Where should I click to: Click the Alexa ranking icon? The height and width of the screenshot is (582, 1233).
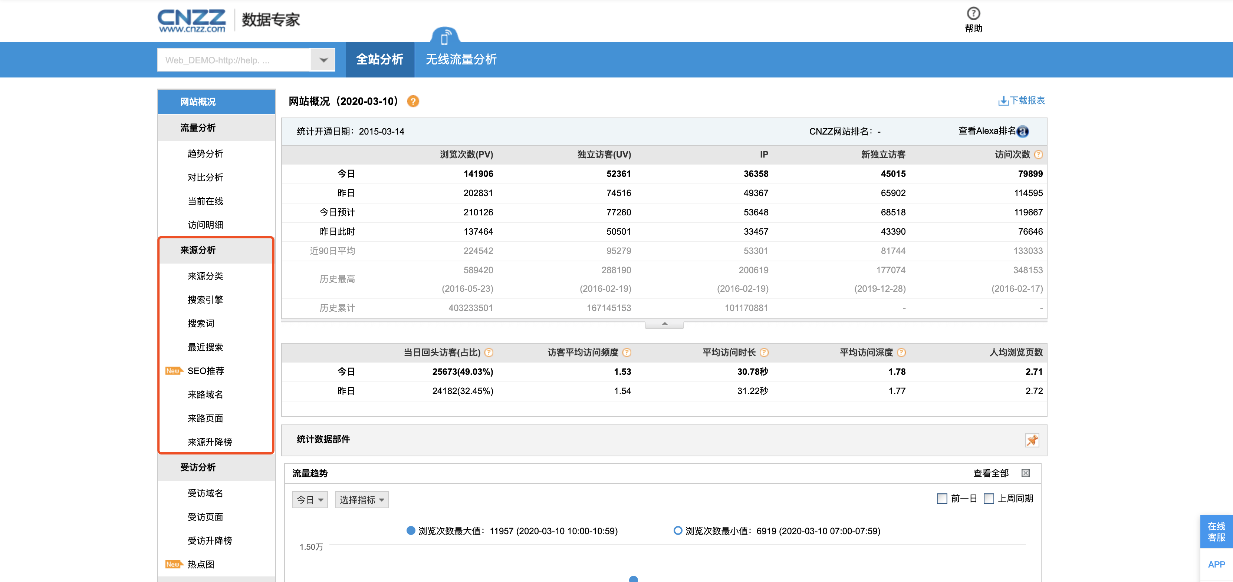coord(1022,132)
